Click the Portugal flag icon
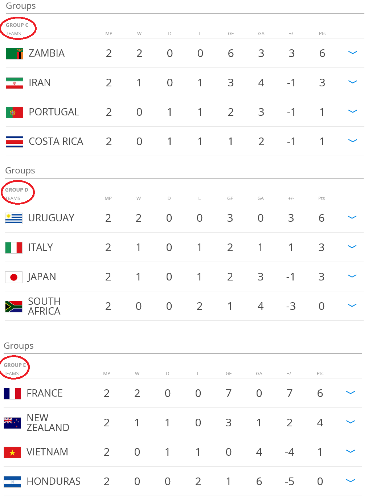 coord(15,112)
